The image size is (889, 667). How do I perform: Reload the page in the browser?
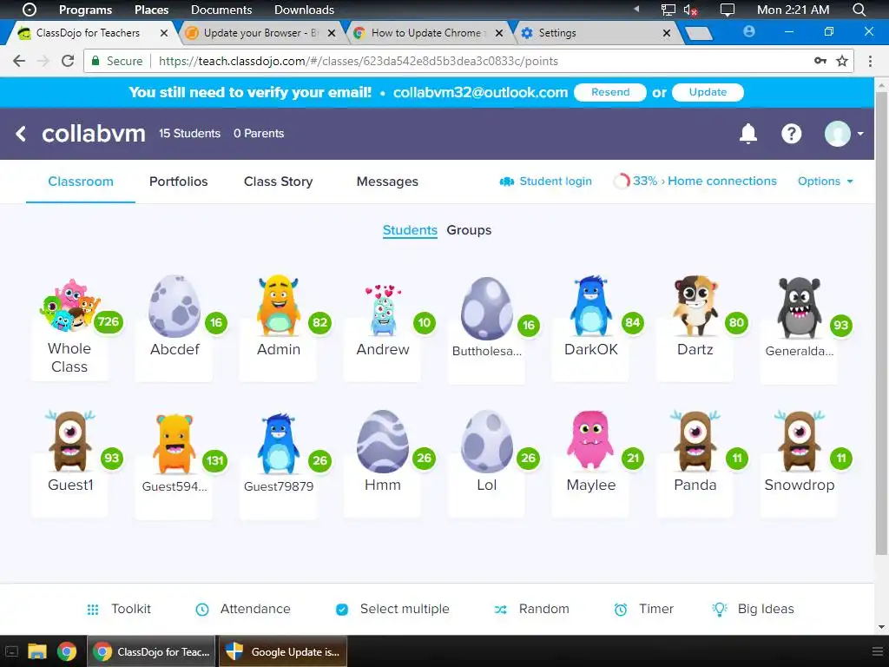click(x=68, y=61)
